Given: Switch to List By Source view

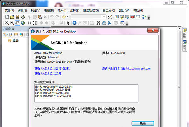Looking at the screenshot, I should coord(11,34).
